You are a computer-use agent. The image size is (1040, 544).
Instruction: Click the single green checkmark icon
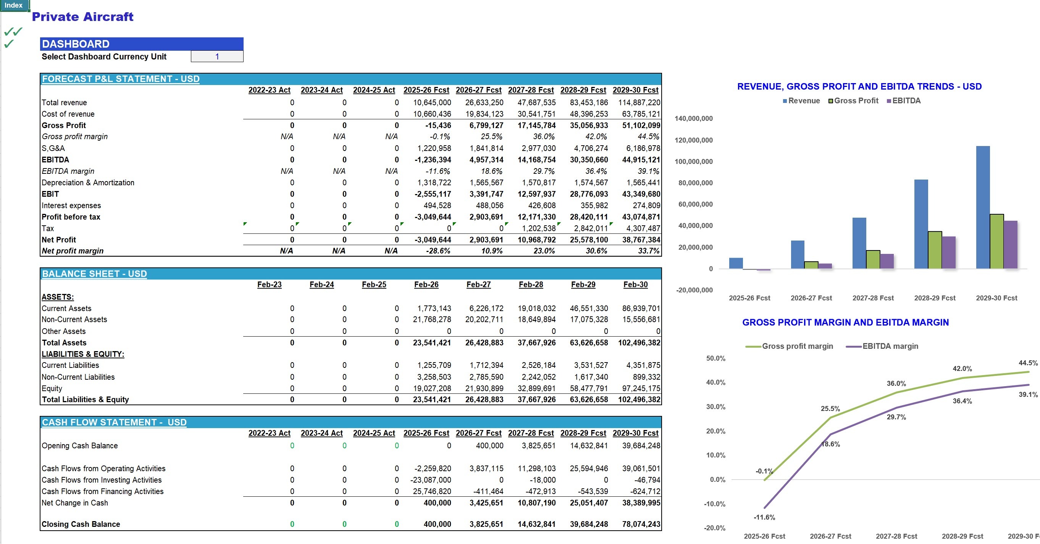pyautogui.click(x=9, y=43)
